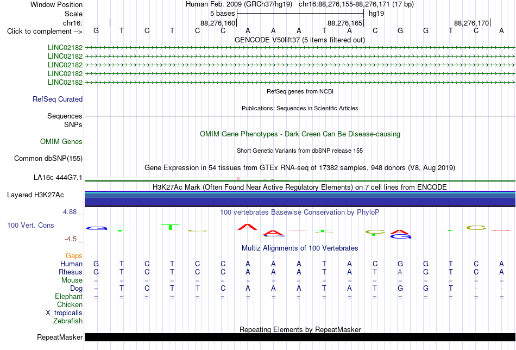Click the blue Layered H3K27Ac signal band
516x350 pixels.
(300, 198)
